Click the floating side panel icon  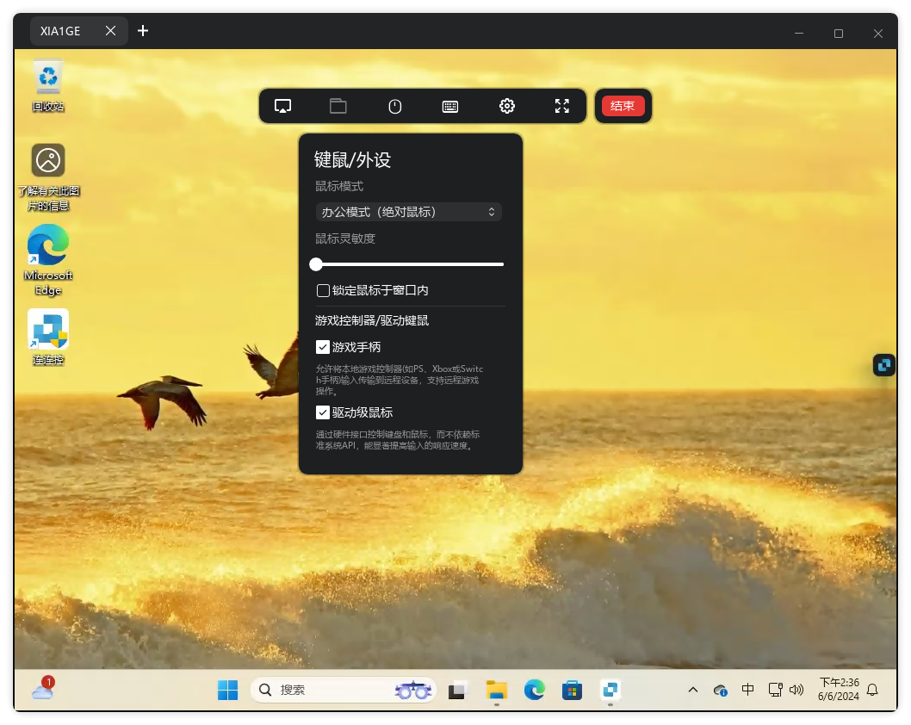click(x=884, y=365)
